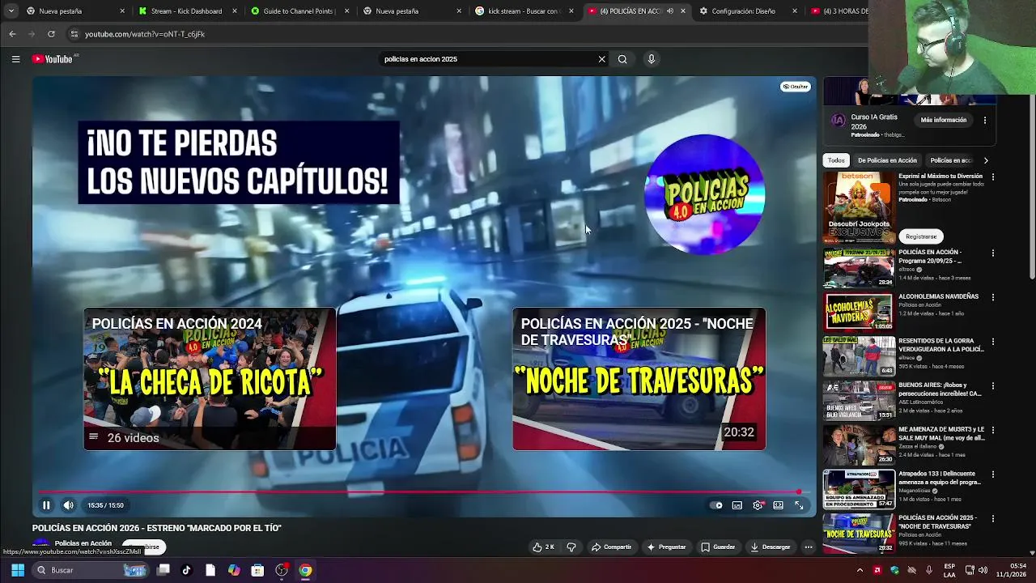The height and width of the screenshot is (583, 1036).
Task: Click the search magnifier button
Action: tap(622, 59)
